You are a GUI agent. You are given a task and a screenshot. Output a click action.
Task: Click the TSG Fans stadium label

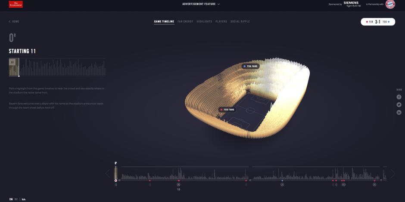click(250, 67)
